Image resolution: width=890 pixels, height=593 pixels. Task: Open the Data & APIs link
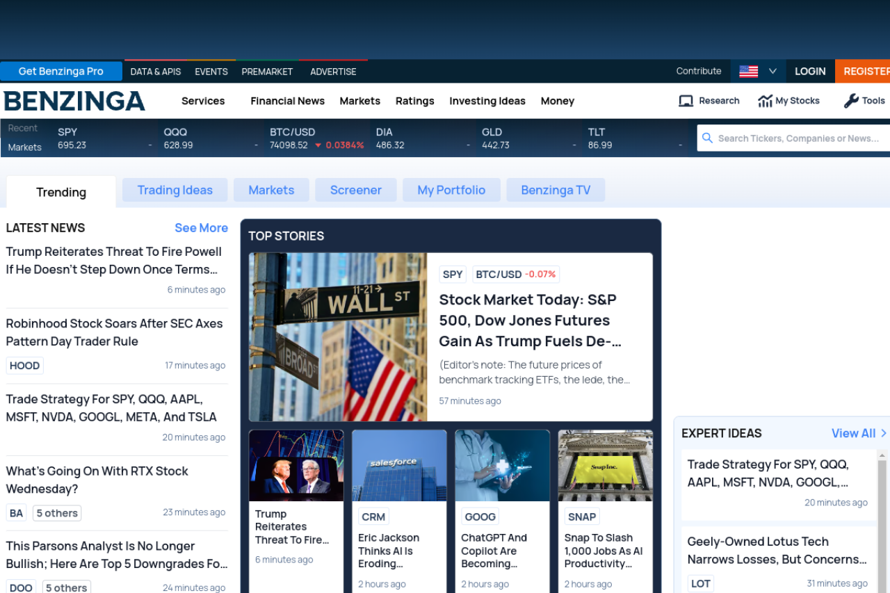point(156,72)
